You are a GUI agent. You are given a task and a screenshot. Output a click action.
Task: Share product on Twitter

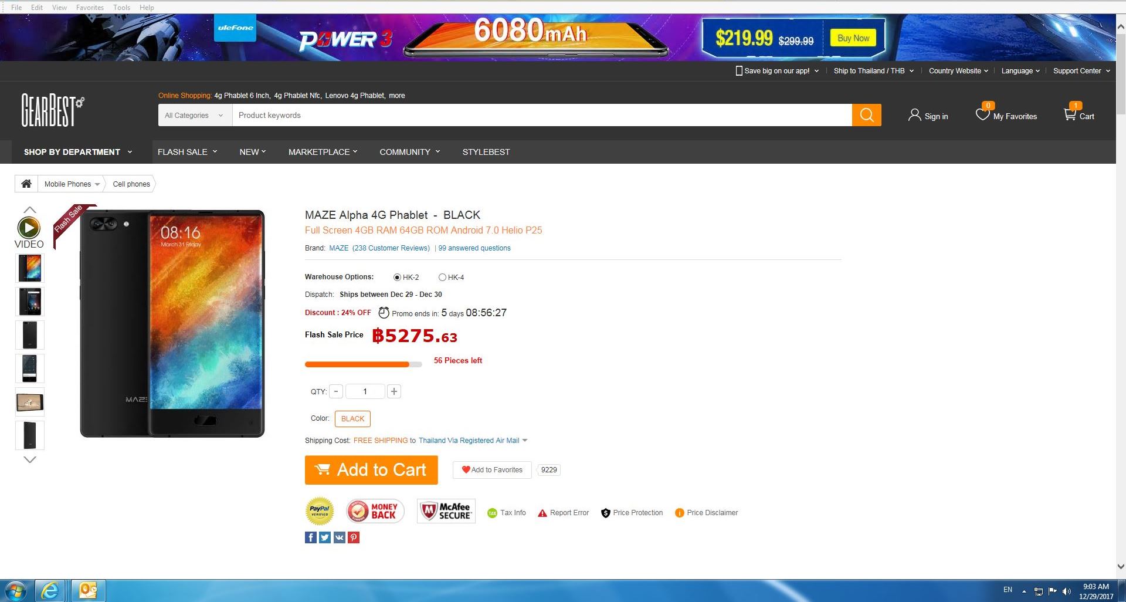click(325, 537)
